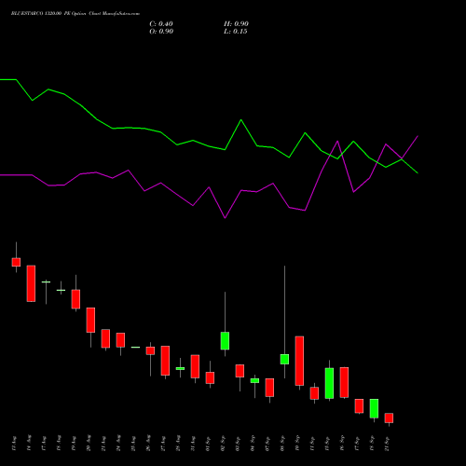Click the 14 Aug date label
The width and height of the screenshot is (466, 466).
click(29, 444)
